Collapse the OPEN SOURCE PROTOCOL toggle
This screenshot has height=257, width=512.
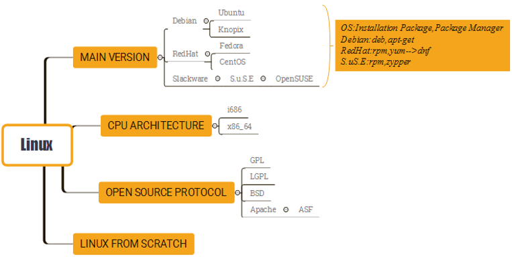point(238,193)
